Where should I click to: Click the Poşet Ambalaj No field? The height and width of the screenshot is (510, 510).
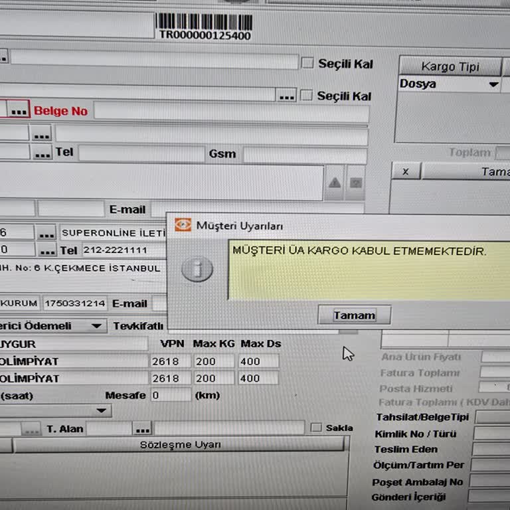(x=489, y=481)
